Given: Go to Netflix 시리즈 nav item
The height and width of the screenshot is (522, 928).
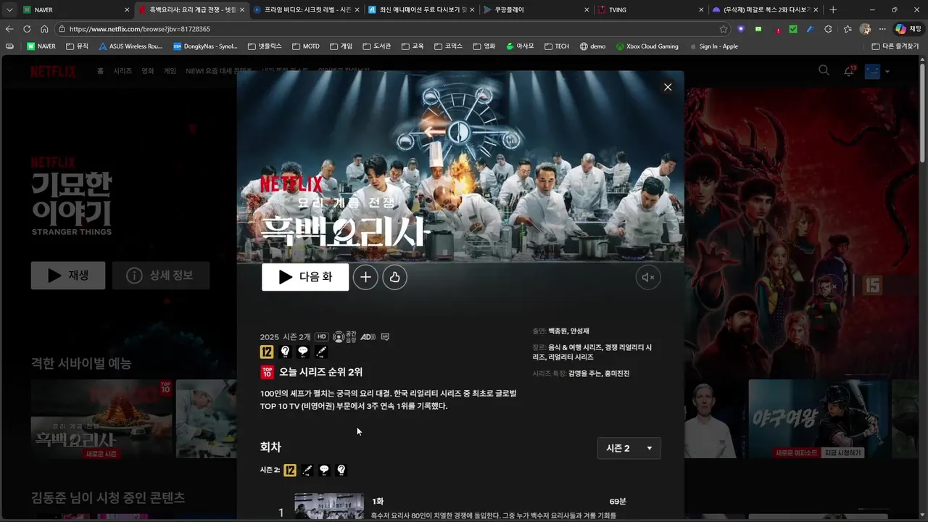Looking at the screenshot, I should [x=122, y=71].
